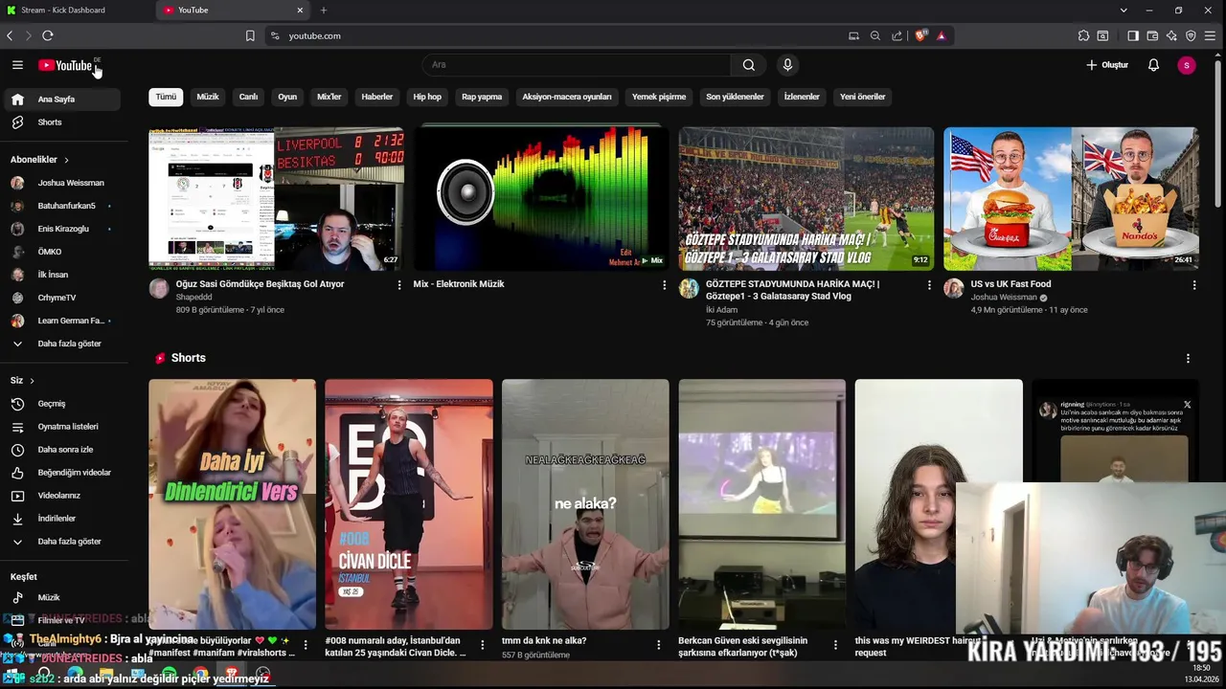Click the browser back arrow
This screenshot has width=1226, height=689.
tap(10, 35)
